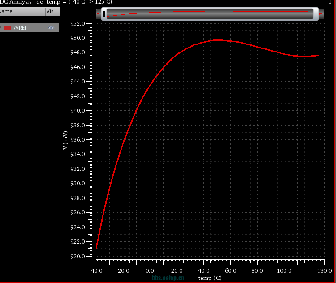Click the 950.0 y-axis tick value

pyautogui.click(x=78, y=38)
